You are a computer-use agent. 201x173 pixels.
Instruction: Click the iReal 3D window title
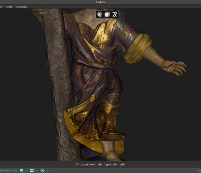click(100, 2)
